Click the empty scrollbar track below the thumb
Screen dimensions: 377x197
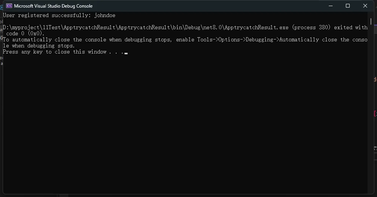[x=371, y=108]
